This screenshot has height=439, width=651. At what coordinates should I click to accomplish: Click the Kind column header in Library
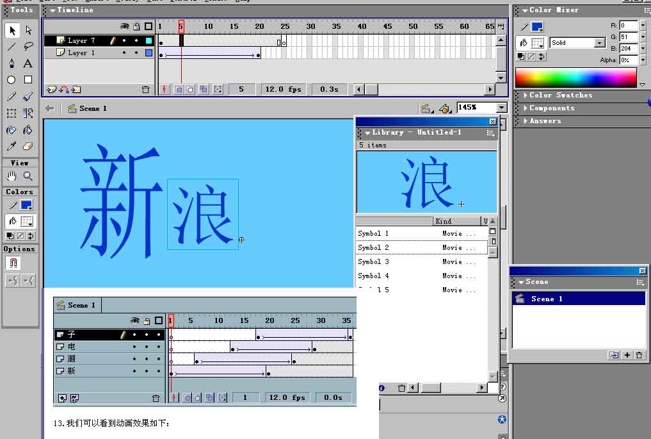point(456,221)
